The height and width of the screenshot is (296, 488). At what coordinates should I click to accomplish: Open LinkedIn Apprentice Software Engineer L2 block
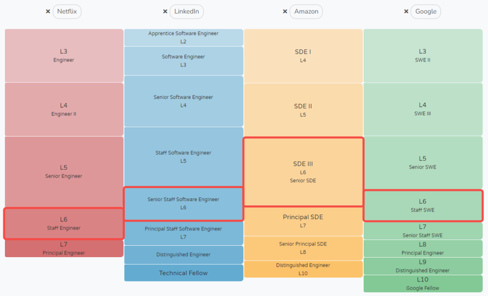183,38
